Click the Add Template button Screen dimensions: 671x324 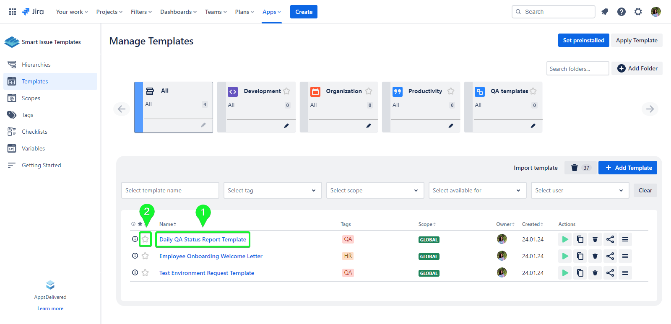[627, 168]
